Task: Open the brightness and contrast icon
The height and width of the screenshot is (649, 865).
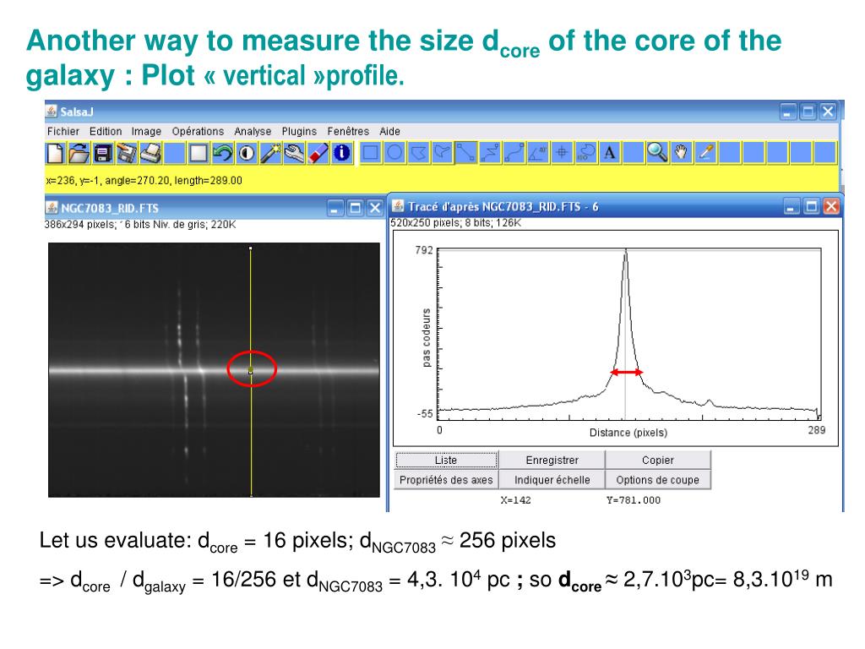Action: [246, 153]
